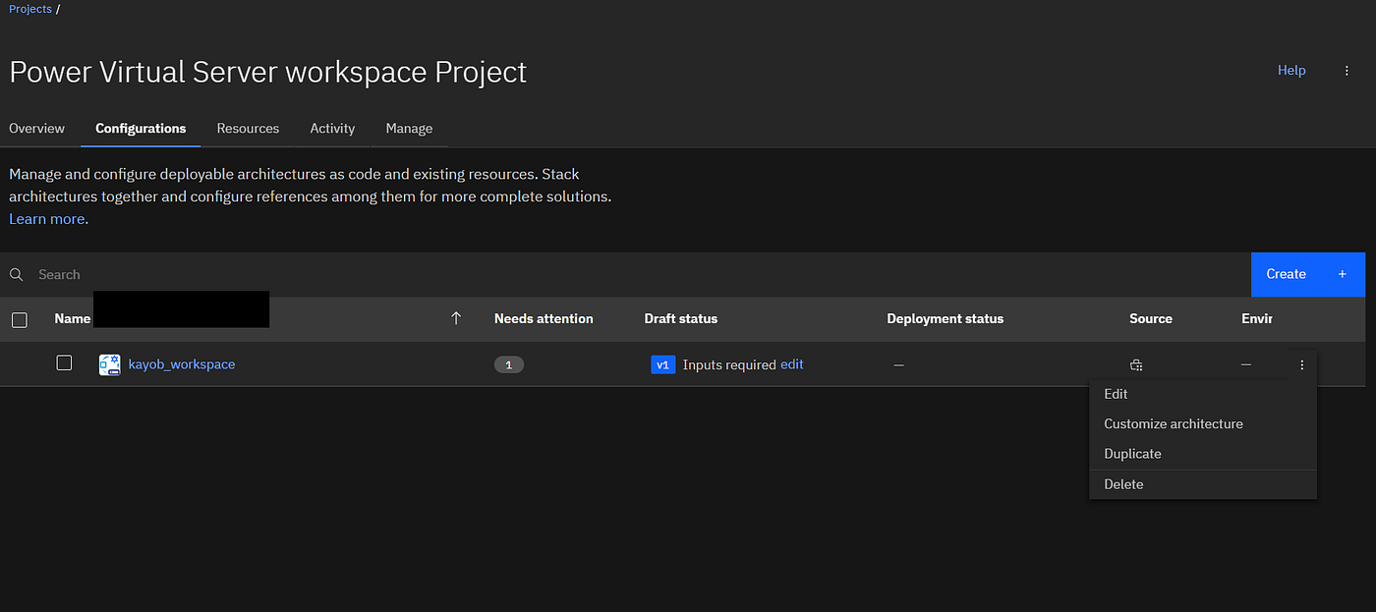Open project overflow menu beside Help
Screen dimensions: 1376x612
coord(1347,71)
